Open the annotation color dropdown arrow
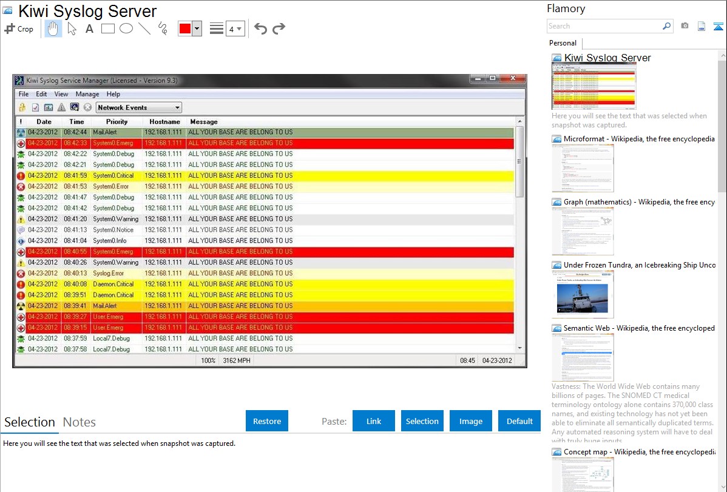The height and width of the screenshot is (492, 727). click(x=197, y=29)
